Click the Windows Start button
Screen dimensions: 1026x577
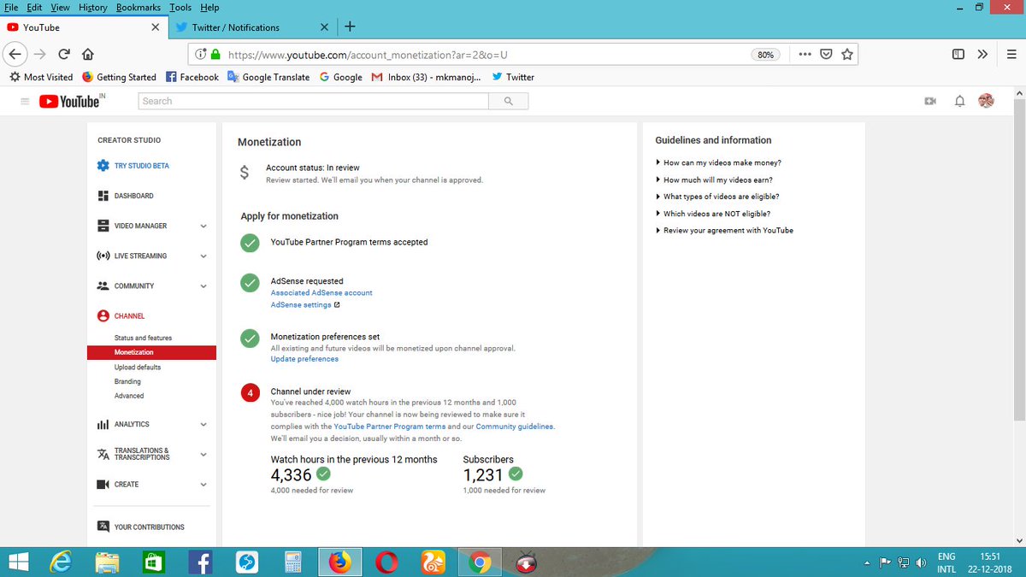[x=17, y=562]
